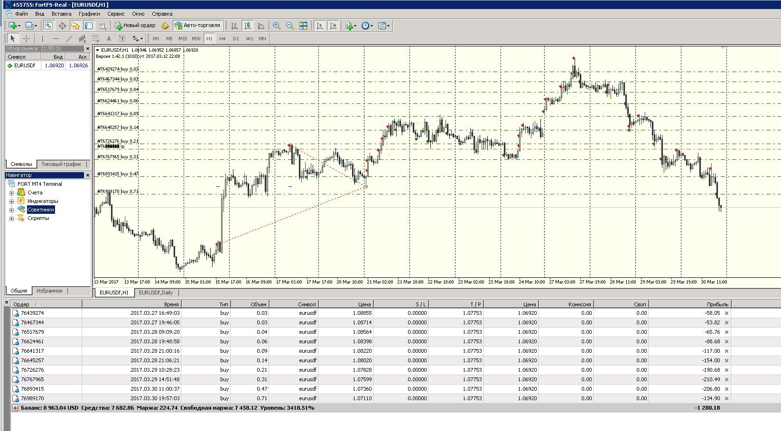
Task: Open the Файл menu
Action: pyautogui.click(x=21, y=14)
